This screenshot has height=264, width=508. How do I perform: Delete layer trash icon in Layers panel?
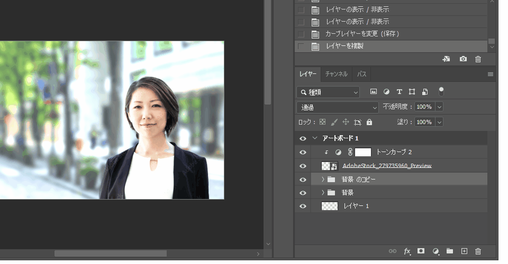coord(478,251)
